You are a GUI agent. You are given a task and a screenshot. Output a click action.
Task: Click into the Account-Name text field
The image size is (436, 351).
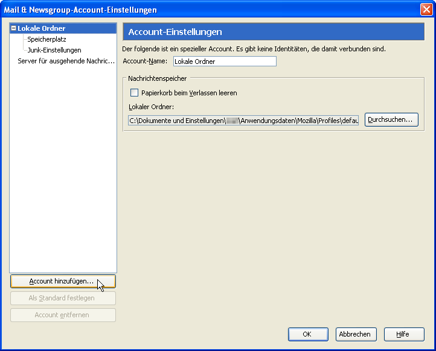click(x=224, y=62)
